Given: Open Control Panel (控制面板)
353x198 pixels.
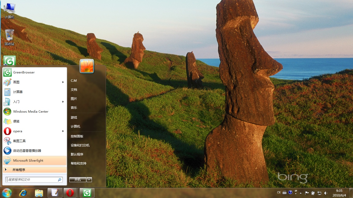Looking at the screenshot, I should pyautogui.click(x=77, y=136).
